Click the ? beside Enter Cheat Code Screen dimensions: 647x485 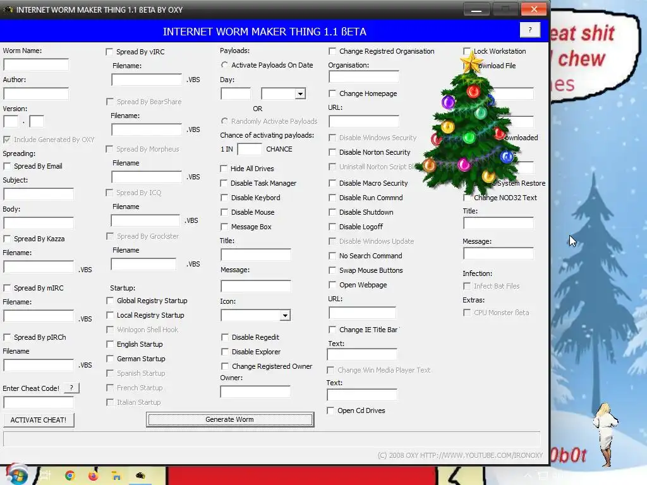click(x=71, y=388)
